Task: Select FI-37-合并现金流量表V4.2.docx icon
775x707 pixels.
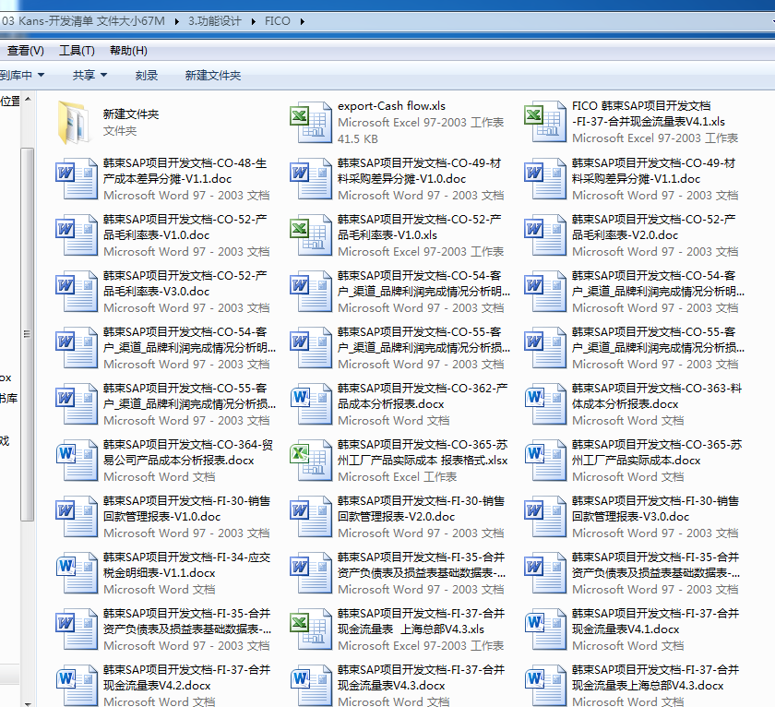Action: [76, 686]
